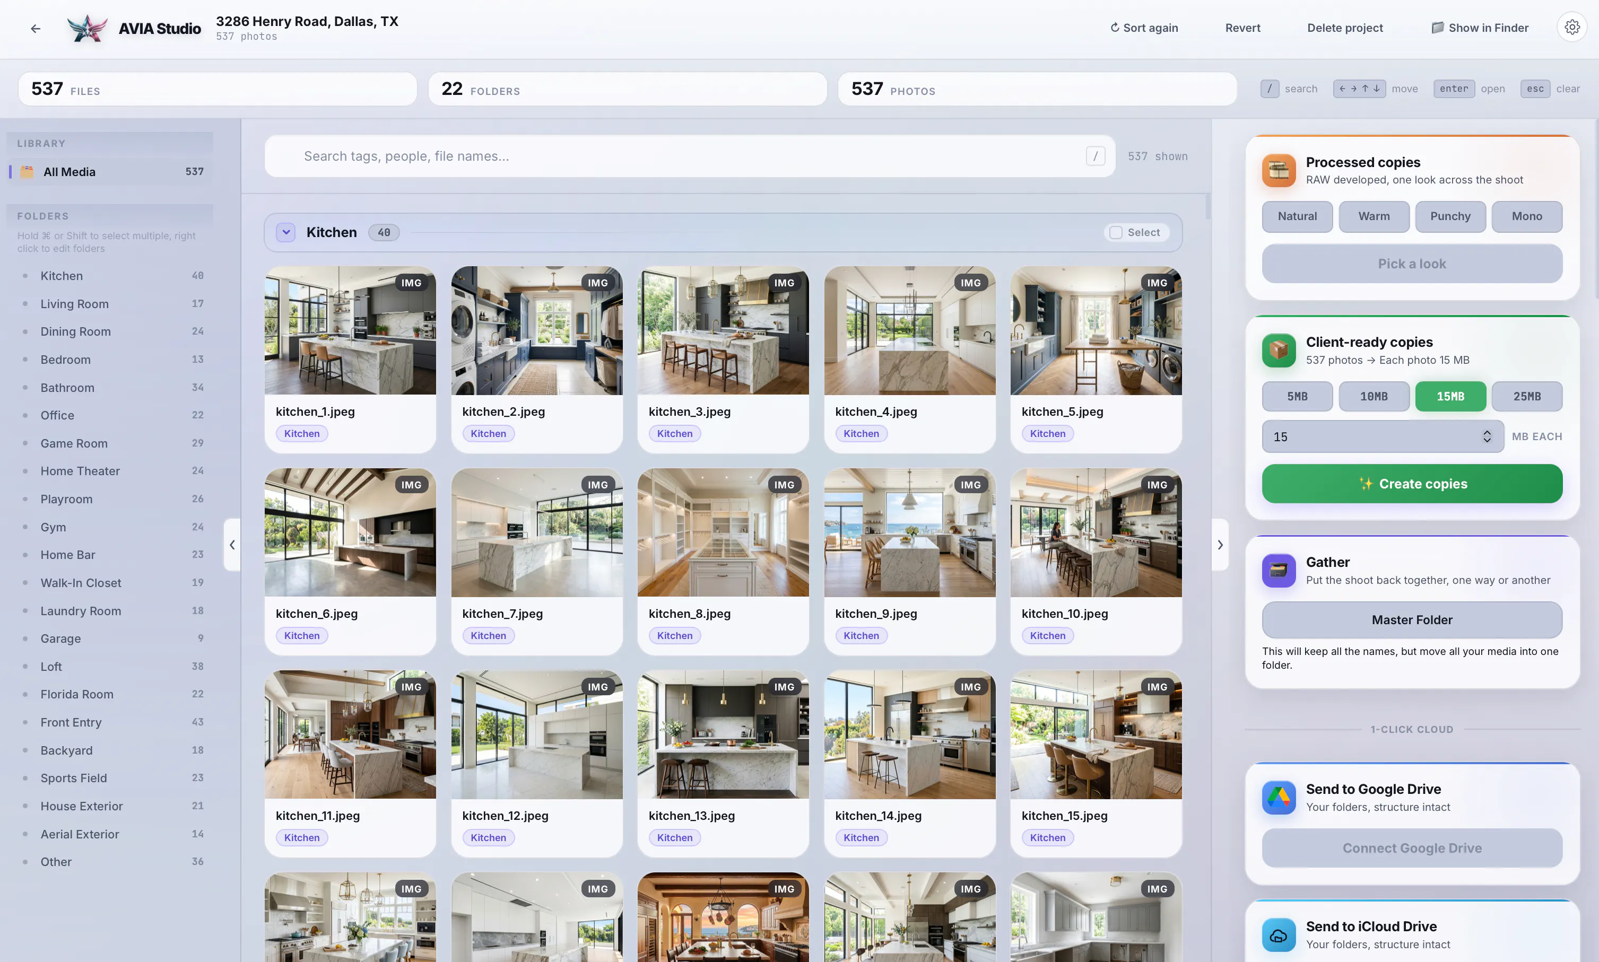Click the 40 count badge beside Kitchen header
This screenshot has height=962, width=1599.
(384, 233)
